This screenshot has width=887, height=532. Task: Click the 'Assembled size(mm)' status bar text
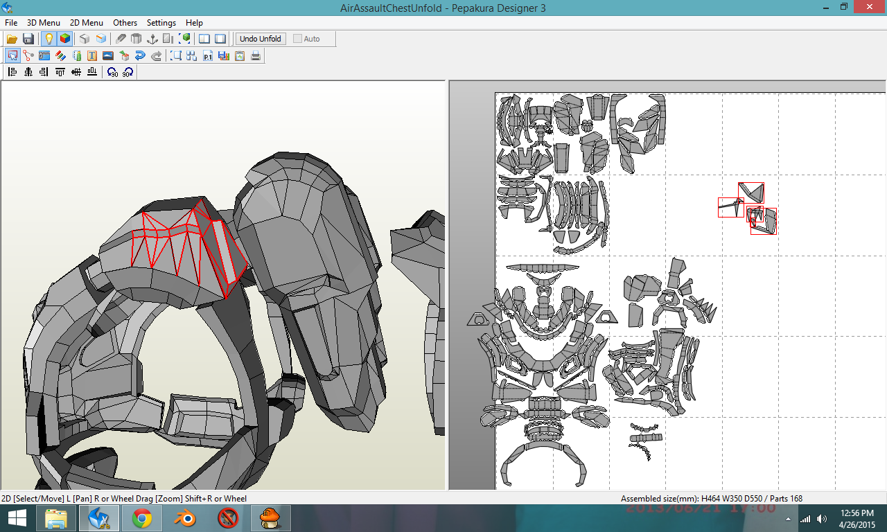712,499
